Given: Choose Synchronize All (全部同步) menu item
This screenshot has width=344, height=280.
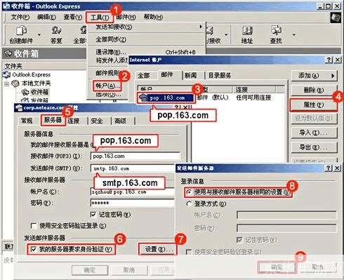Looking at the screenshot, I should tap(147, 39).
